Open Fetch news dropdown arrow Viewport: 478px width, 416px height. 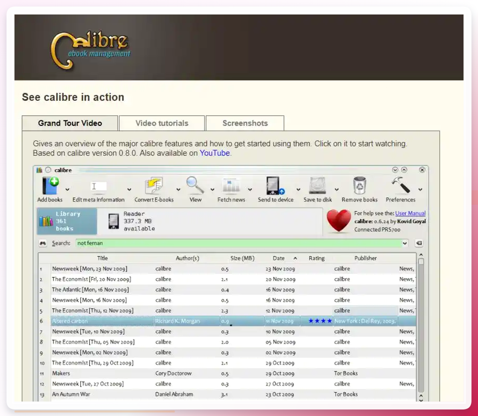[x=250, y=190]
